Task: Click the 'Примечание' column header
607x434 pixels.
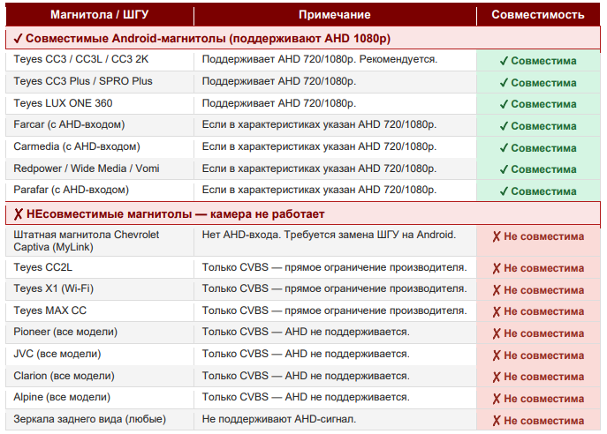Action: point(335,15)
